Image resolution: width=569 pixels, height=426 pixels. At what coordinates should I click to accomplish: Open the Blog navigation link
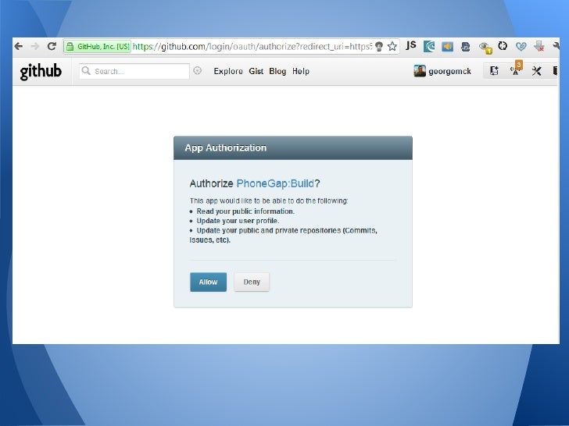point(277,71)
